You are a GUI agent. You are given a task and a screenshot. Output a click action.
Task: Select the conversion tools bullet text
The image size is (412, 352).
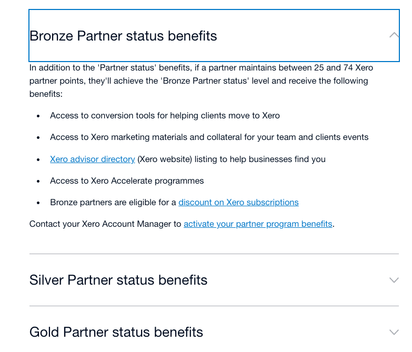165,116
